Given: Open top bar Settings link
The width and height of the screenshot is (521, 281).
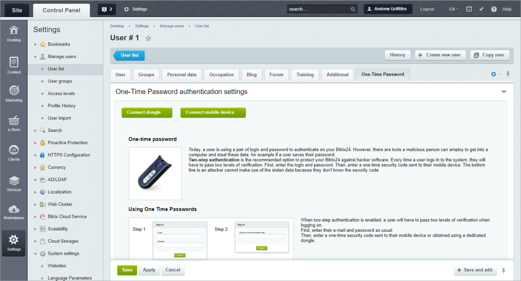Looking at the screenshot, I should pos(136,9).
